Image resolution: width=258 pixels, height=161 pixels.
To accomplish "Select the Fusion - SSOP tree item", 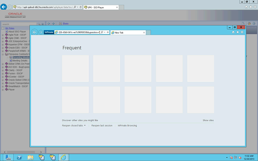I will click(x=15, y=73).
